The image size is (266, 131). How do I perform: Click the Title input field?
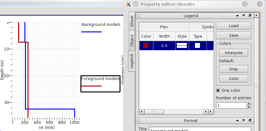pos(200,129)
